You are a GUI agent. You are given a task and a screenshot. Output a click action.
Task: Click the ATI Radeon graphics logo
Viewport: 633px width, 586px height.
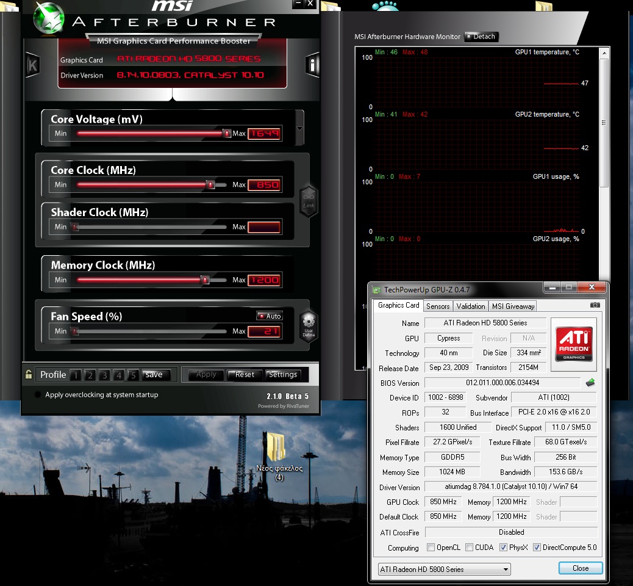pos(574,344)
